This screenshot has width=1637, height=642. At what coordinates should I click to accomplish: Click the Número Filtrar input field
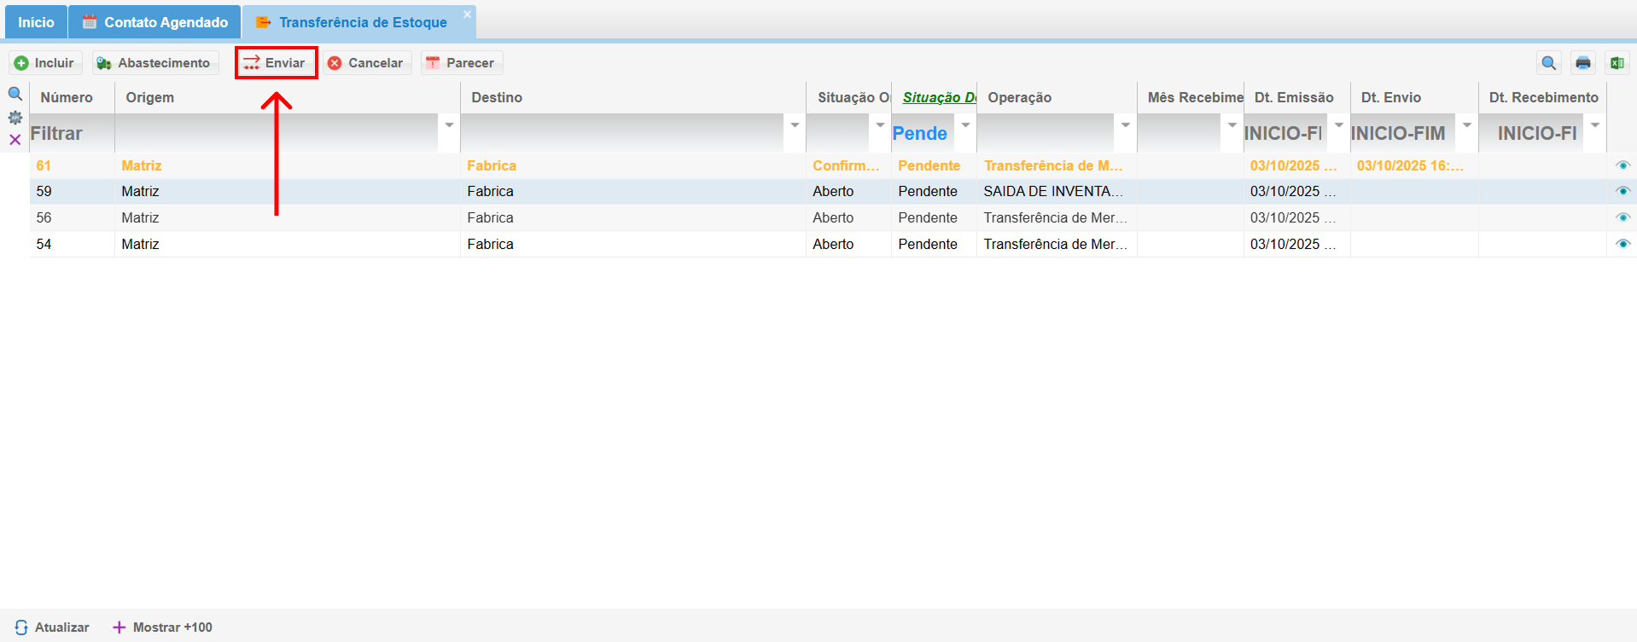click(72, 134)
